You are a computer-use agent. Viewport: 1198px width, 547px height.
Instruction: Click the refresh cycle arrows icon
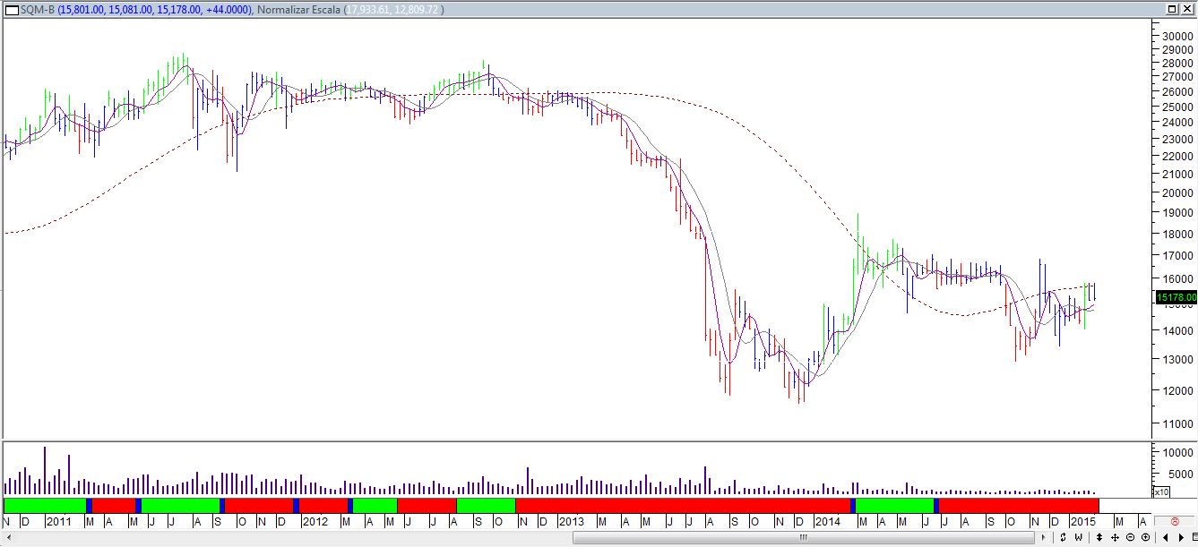[1063, 537]
